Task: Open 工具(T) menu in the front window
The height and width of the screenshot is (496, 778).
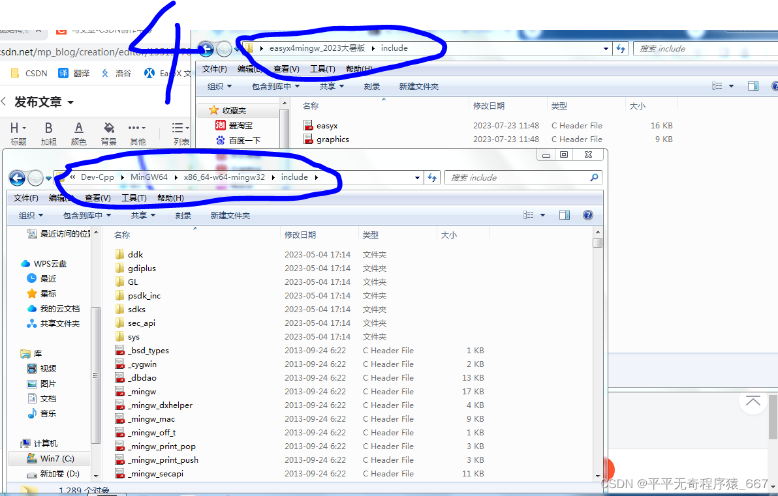Action: [134, 198]
